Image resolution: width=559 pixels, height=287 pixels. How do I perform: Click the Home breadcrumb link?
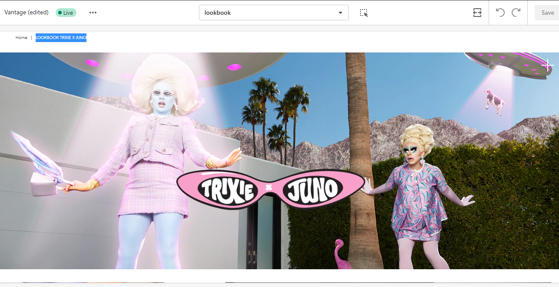click(21, 38)
